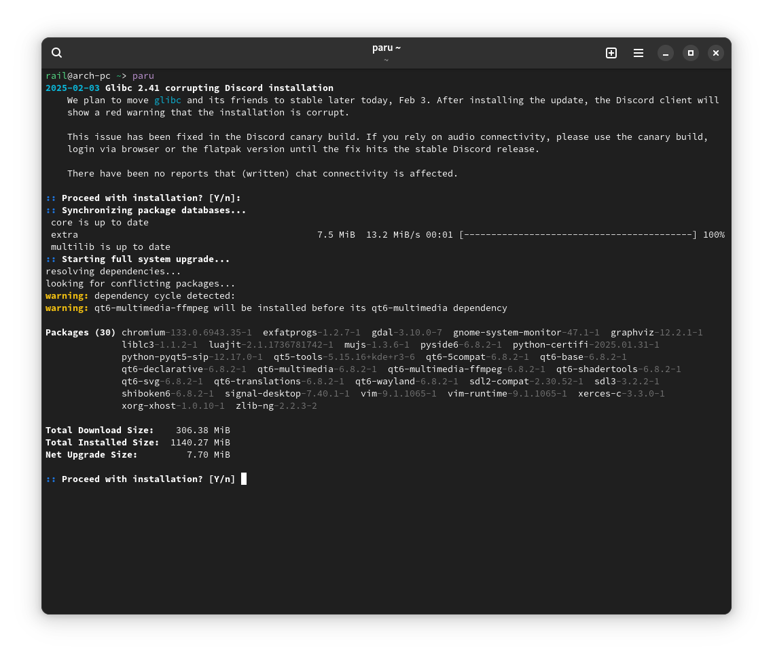
Task: Click the exfatprogs package entry
Action: point(311,332)
